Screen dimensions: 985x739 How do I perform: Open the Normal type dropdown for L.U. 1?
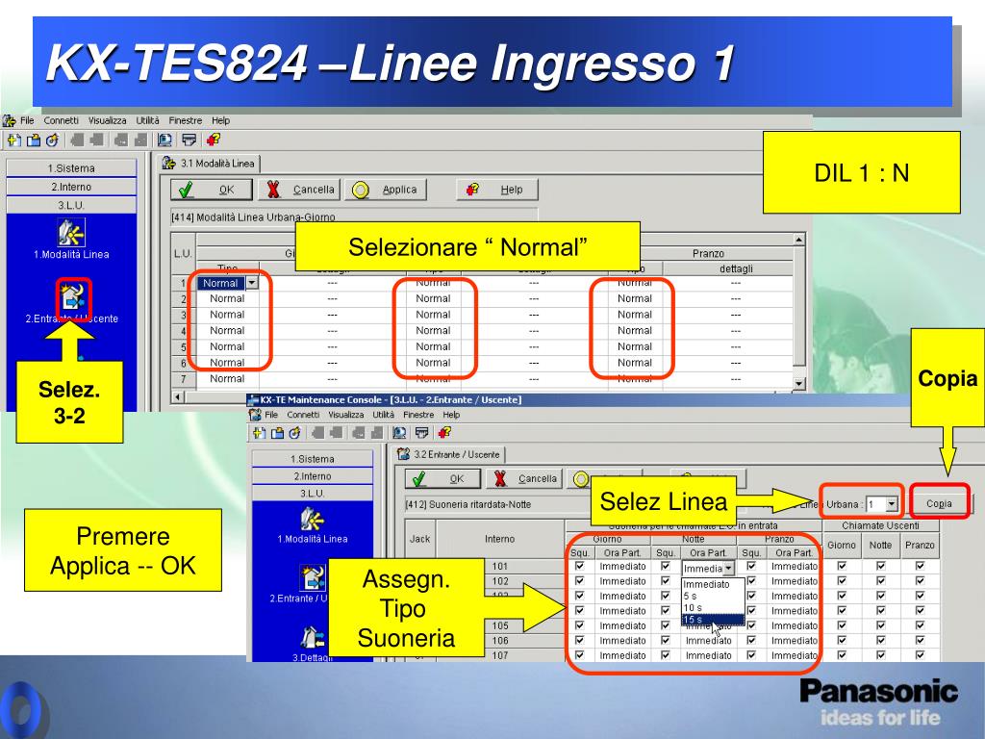coord(252,283)
